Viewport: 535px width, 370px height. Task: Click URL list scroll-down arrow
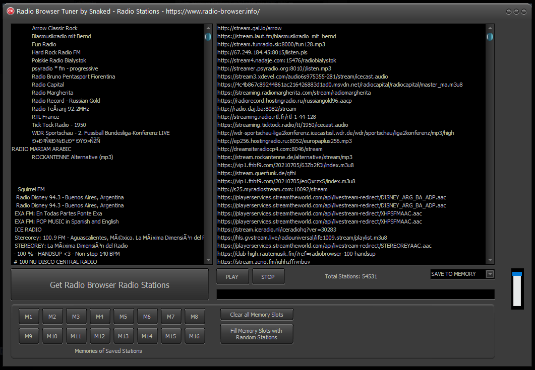[490, 260]
